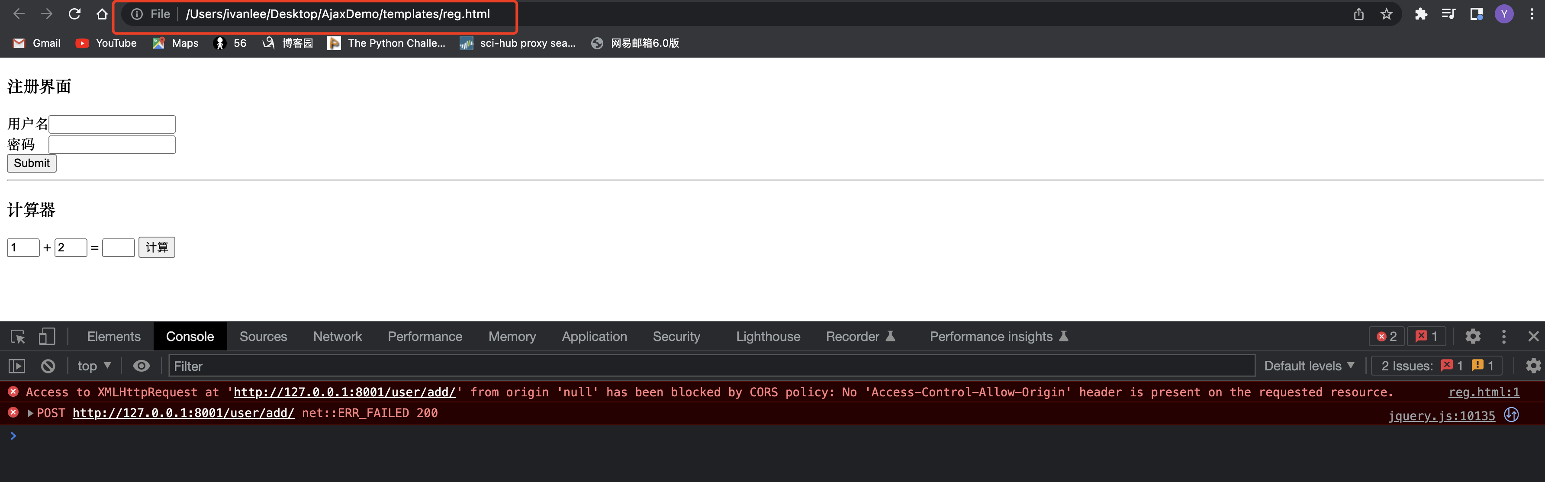1545x482 pixels.
Task: Open the 博客园 bookmark
Action: pos(288,43)
